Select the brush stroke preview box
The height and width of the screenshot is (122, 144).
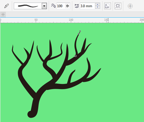pos(28,6)
